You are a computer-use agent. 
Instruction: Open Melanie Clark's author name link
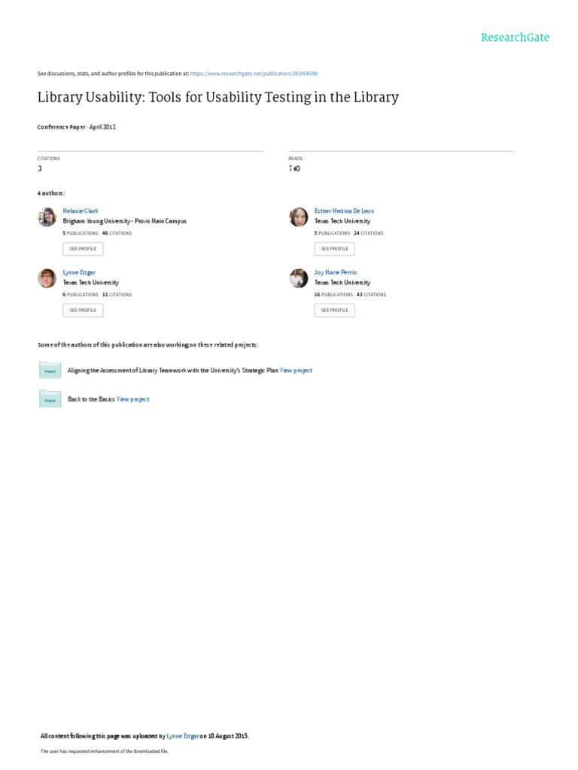81,211
